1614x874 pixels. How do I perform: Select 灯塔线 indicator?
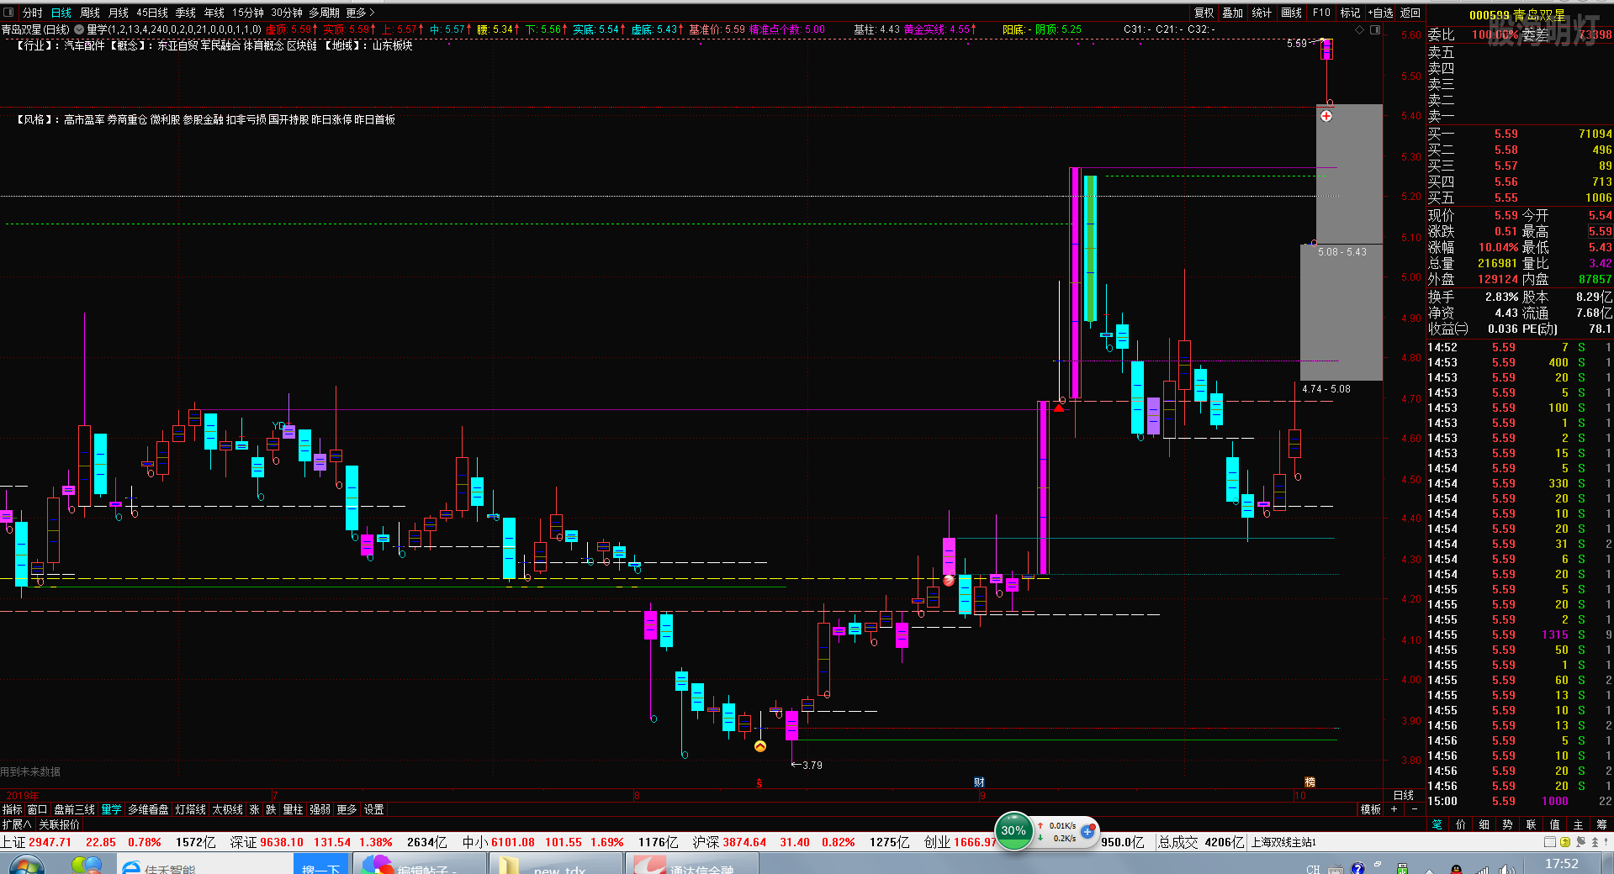coord(191,809)
